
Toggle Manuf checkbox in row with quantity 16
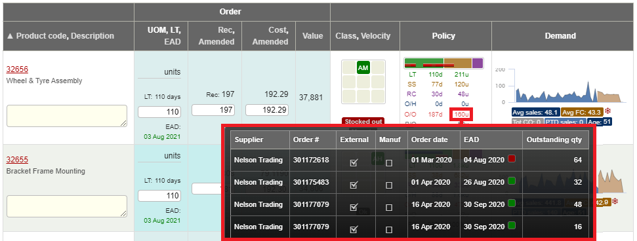(x=389, y=230)
